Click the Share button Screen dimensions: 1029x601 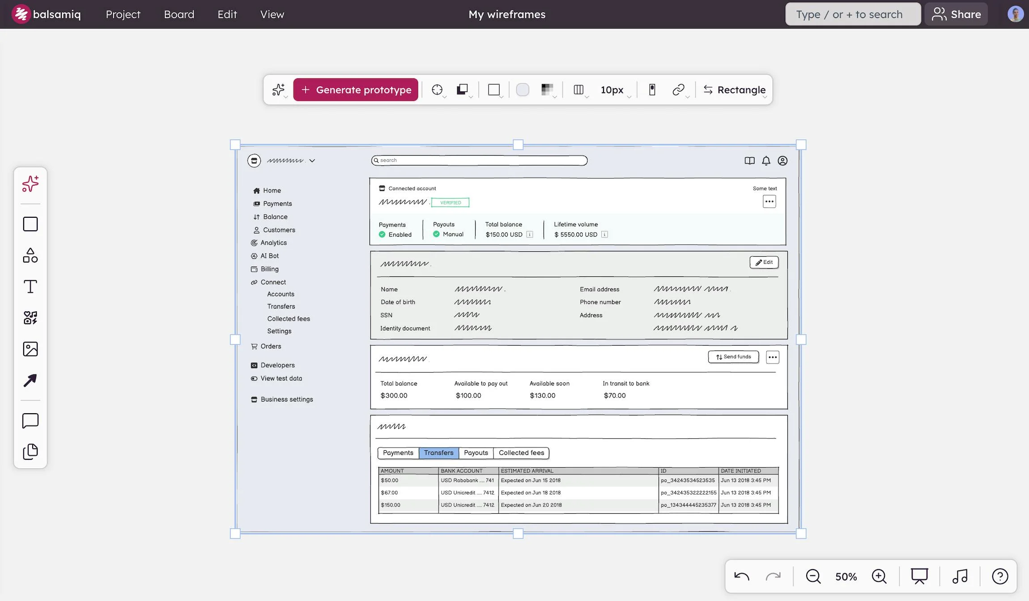pos(956,14)
